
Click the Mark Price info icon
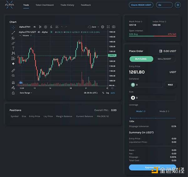(x=142, y=21)
